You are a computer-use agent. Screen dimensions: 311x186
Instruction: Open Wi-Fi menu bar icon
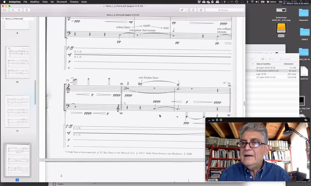[252, 2]
